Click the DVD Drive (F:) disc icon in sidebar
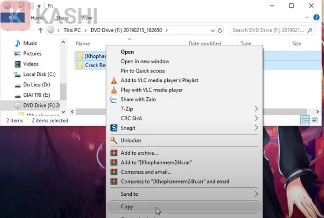 click(18, 106)
